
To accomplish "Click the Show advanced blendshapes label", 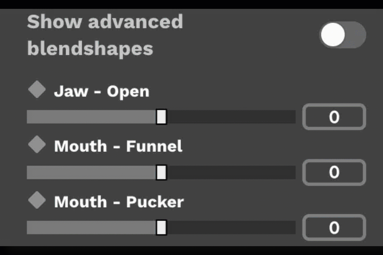I will pos(105,35).
